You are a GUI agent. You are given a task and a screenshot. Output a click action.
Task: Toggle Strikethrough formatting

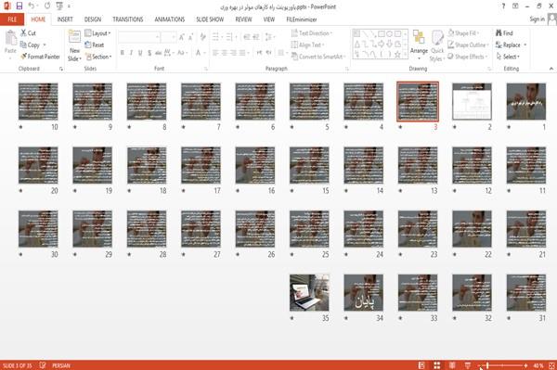click(x=159, y=53)
